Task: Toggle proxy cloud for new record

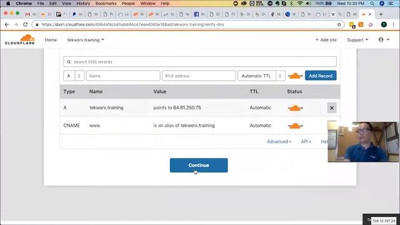Action: 295,76
